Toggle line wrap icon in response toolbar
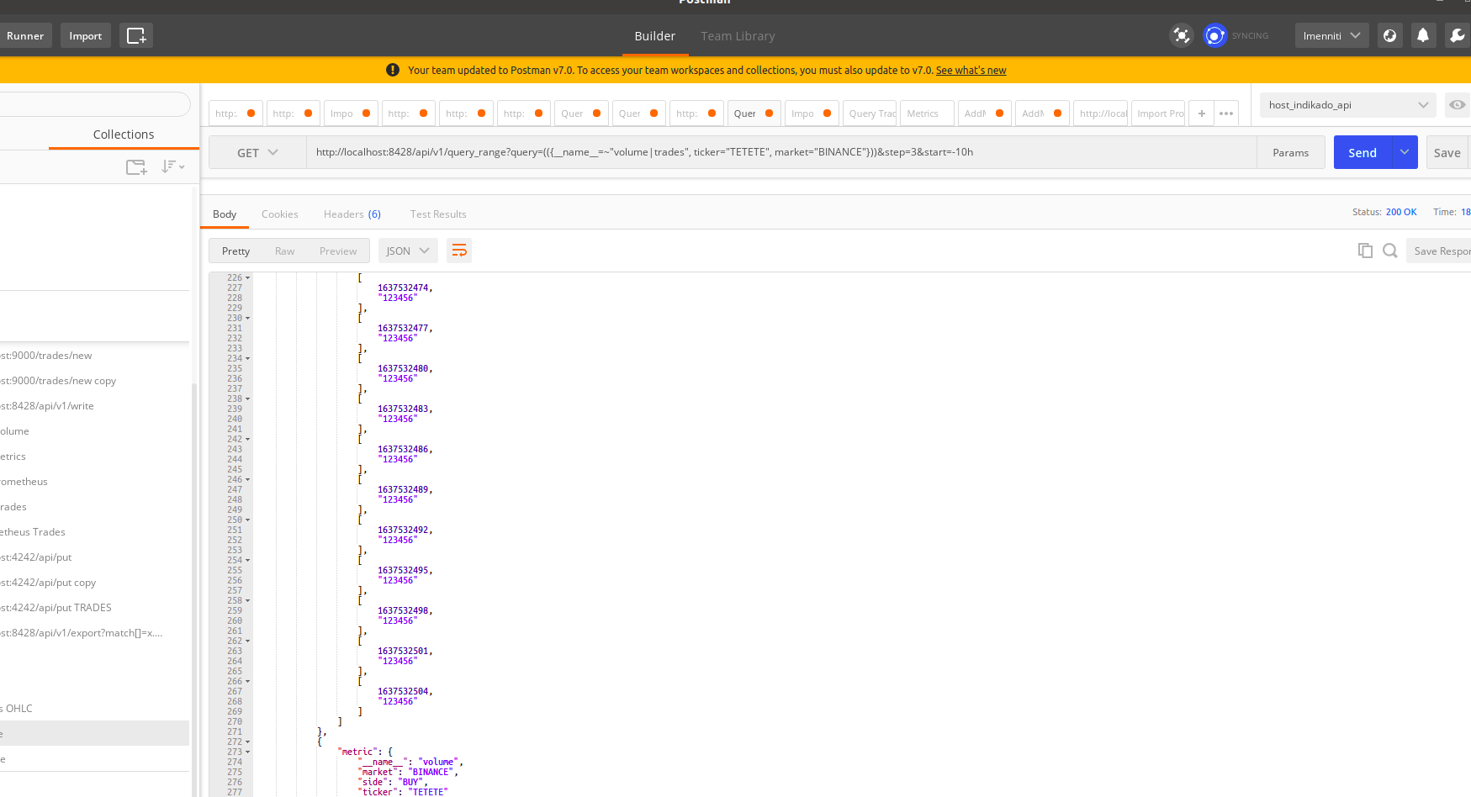Viewport: 1471px width, 797px height. 459,251
